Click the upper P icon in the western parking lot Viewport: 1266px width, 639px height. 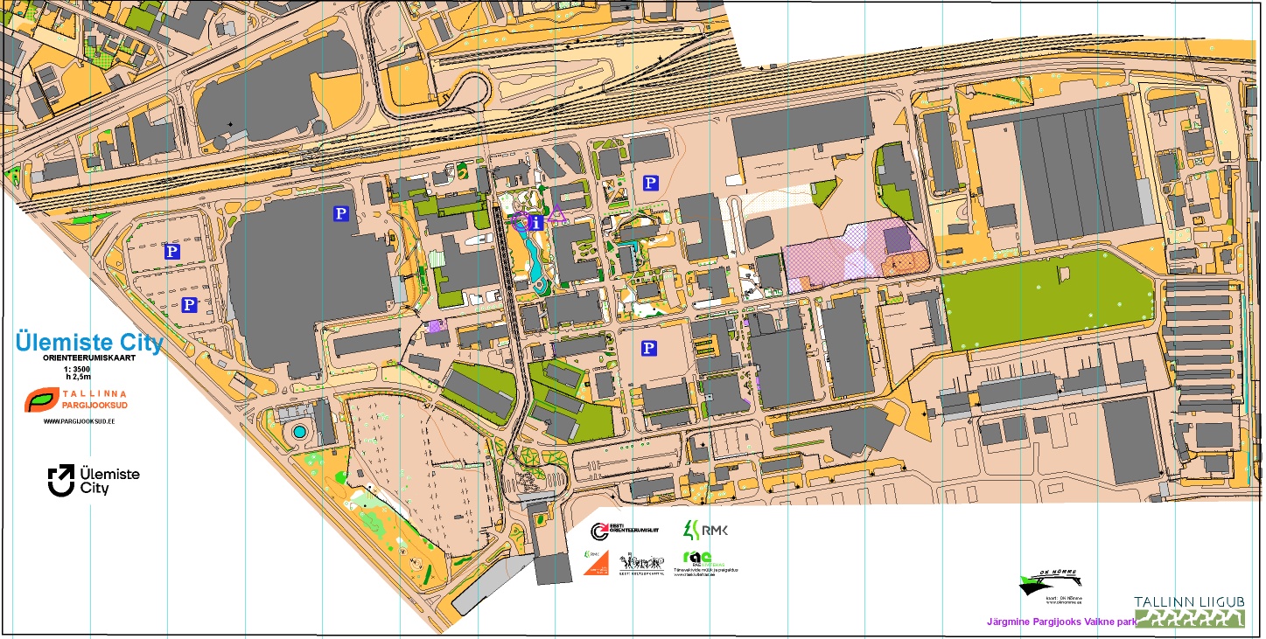coord(173,251)
